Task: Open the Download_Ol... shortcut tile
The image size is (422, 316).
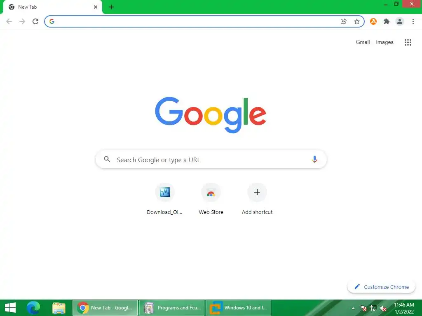Action: (x=164, y=199)
